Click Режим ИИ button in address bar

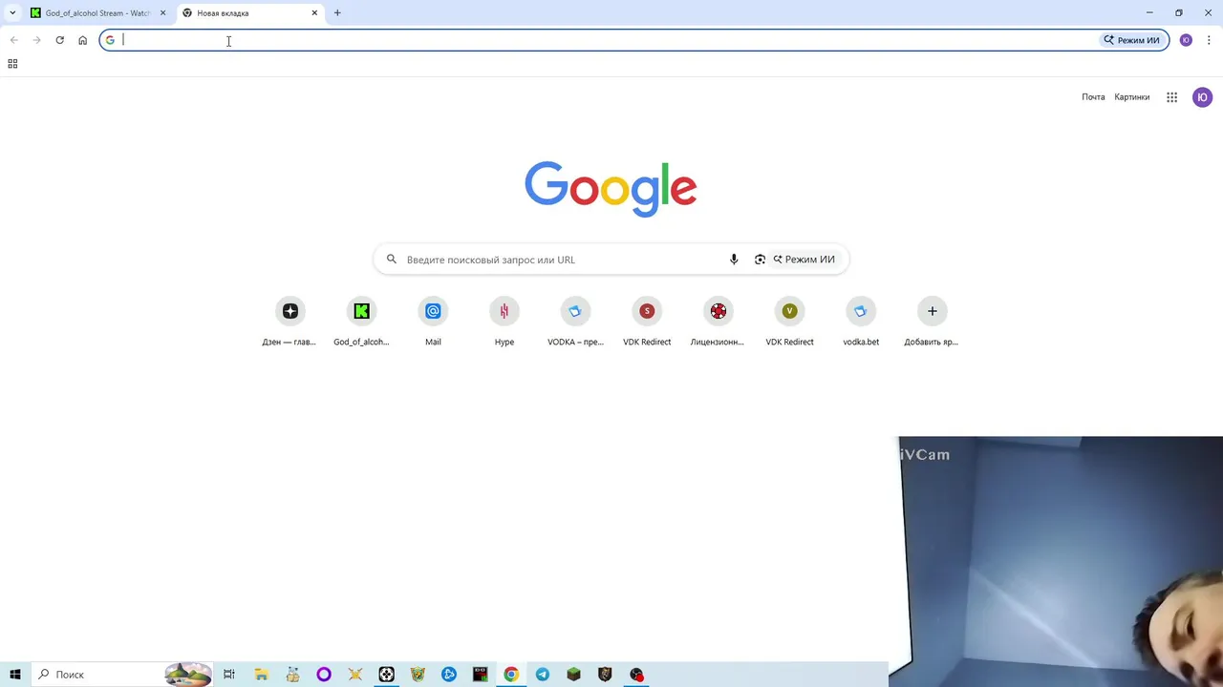coord(1131,40)
